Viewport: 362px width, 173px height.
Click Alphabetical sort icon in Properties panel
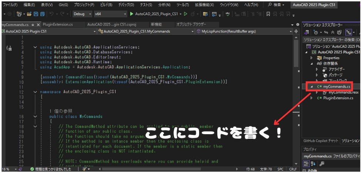click(x=313, y=164)
